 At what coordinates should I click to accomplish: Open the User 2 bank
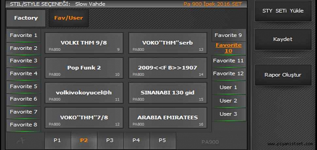[x=229, y=101]
